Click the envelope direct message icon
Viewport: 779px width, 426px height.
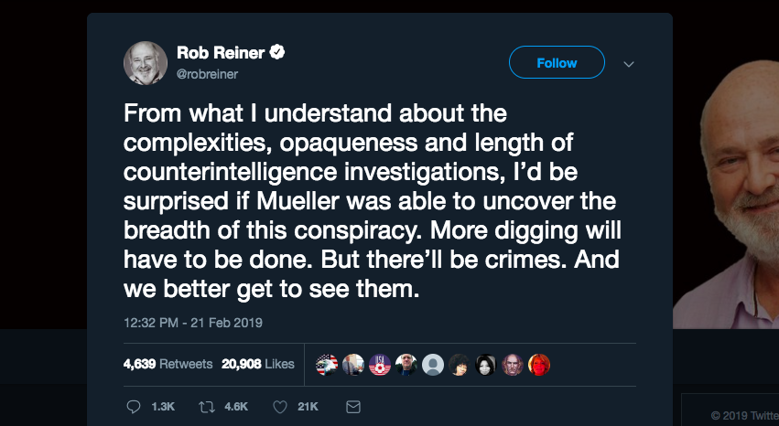(x=352, y=407)
